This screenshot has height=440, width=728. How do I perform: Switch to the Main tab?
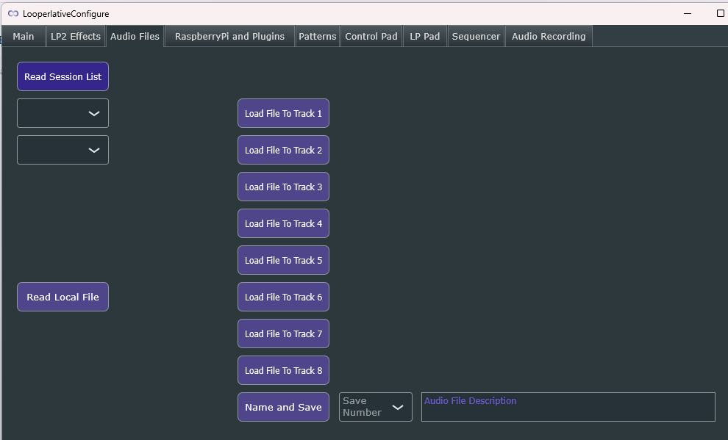pos(24,36)
